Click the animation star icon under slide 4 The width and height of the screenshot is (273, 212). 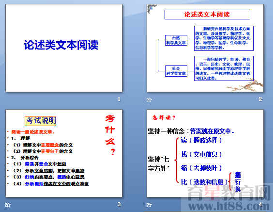[x=149, y=205]
